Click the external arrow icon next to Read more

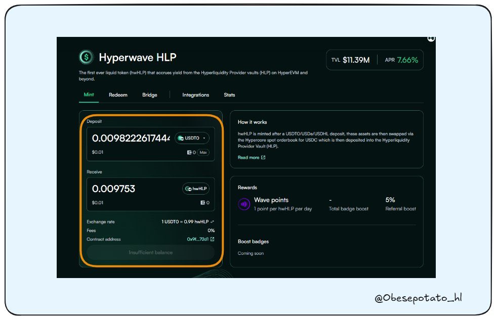click(263, 157)
